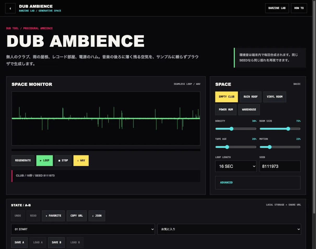316x249 pixels.
Task: Open the 01 START preset dropdown
Action: [83, 229]
